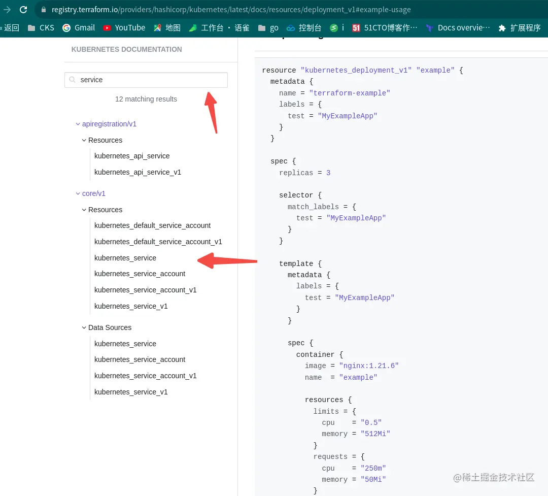Open the 地图 maps bookmark
Image resolution: width=548 pixels, height=496 pixels.
pyautogui.click(x=167, y=27)
